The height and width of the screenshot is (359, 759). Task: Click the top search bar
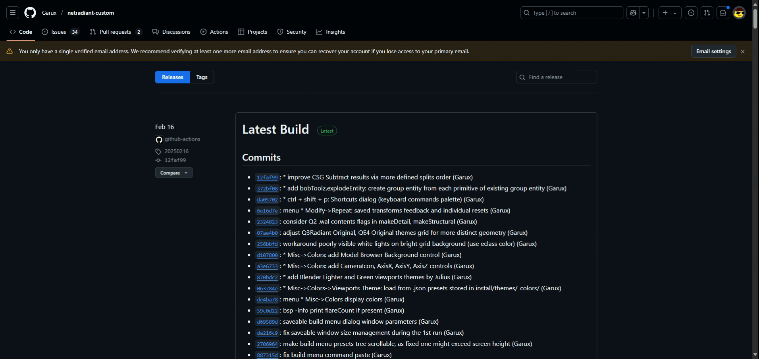click(x=572, y=13)
